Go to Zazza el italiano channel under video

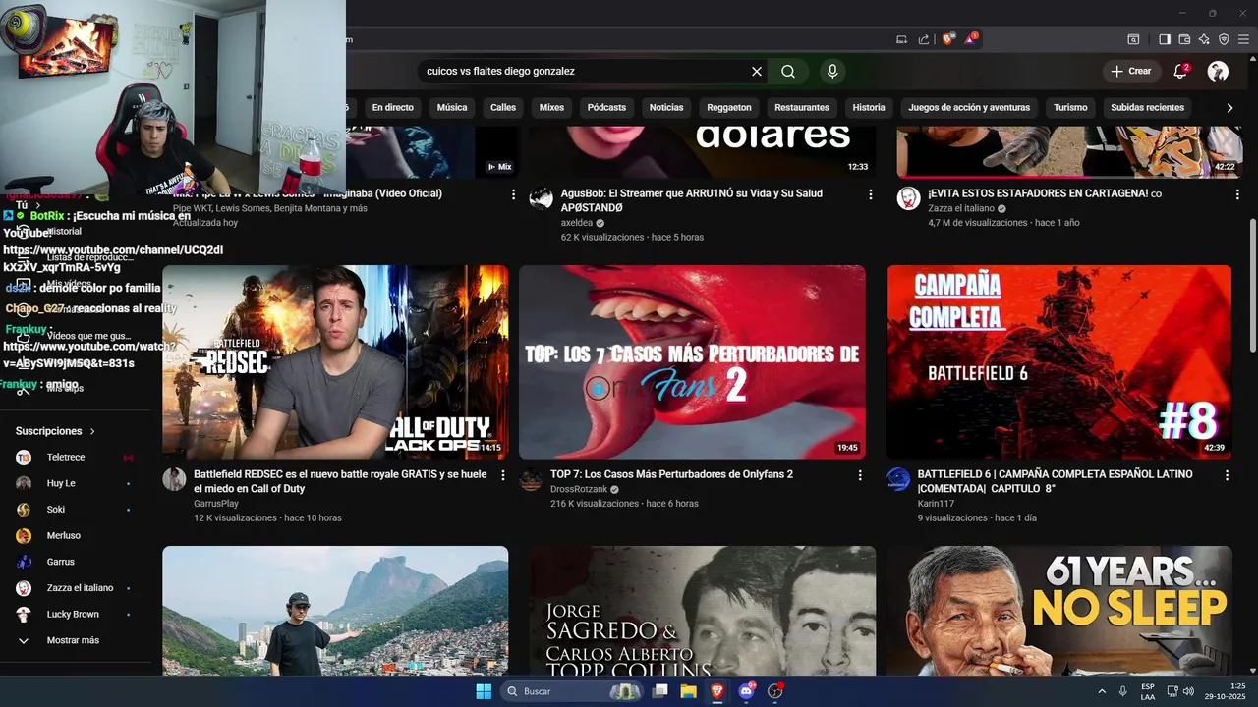[961, 208]
